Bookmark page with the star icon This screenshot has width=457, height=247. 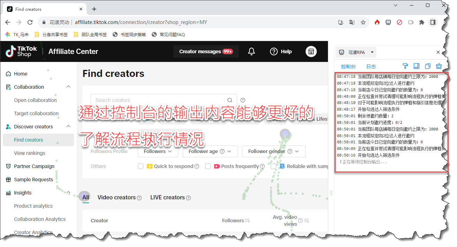(x=363, y=22)
